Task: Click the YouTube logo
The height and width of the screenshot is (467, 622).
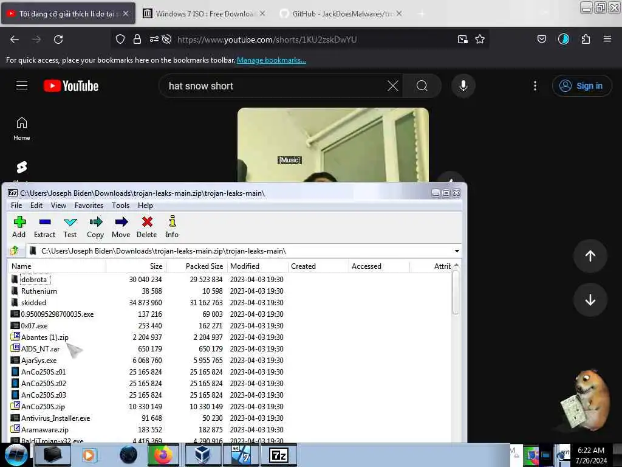Action: pyautogui.click(x=71, y=86)
